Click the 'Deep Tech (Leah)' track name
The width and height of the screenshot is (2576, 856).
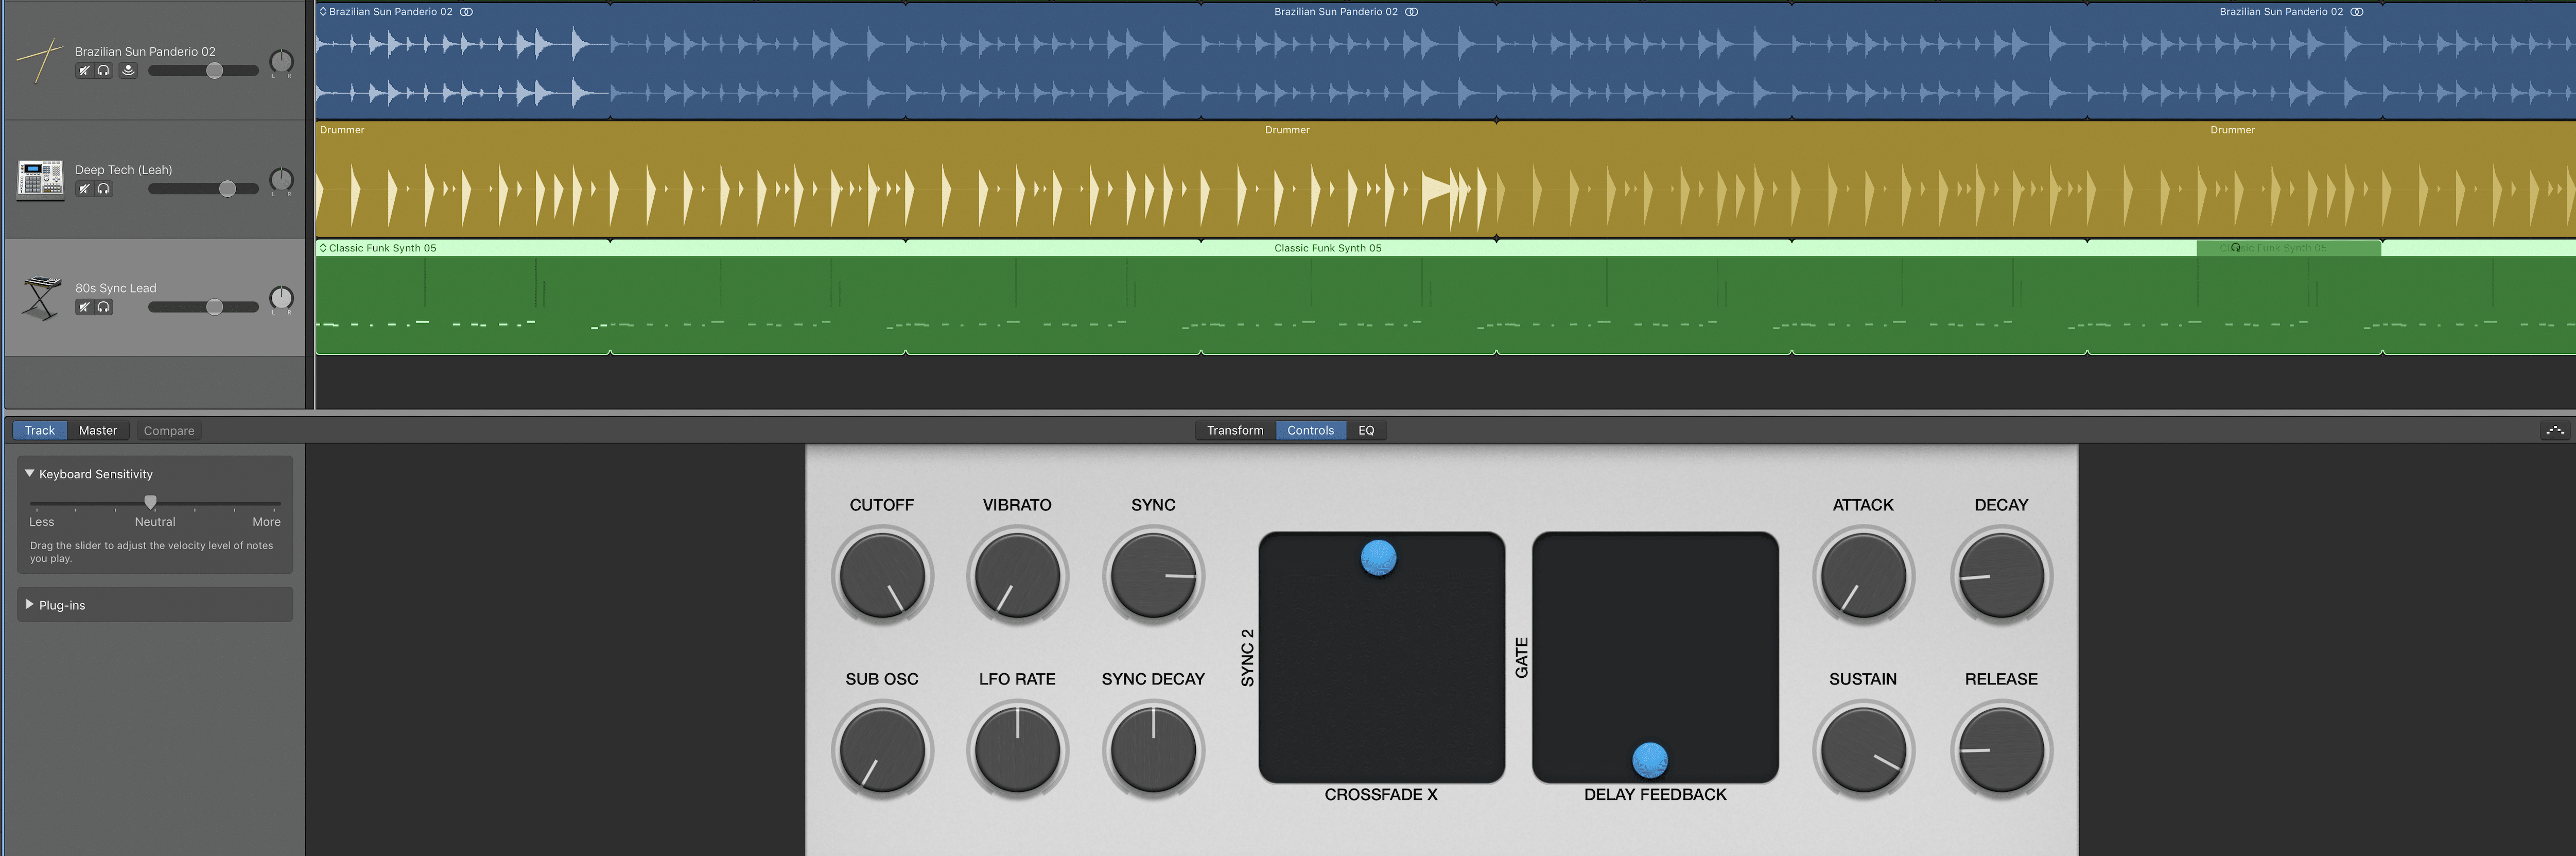[124, 170]
